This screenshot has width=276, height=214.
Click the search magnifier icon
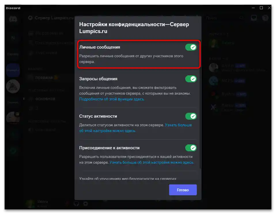(242, 18)
